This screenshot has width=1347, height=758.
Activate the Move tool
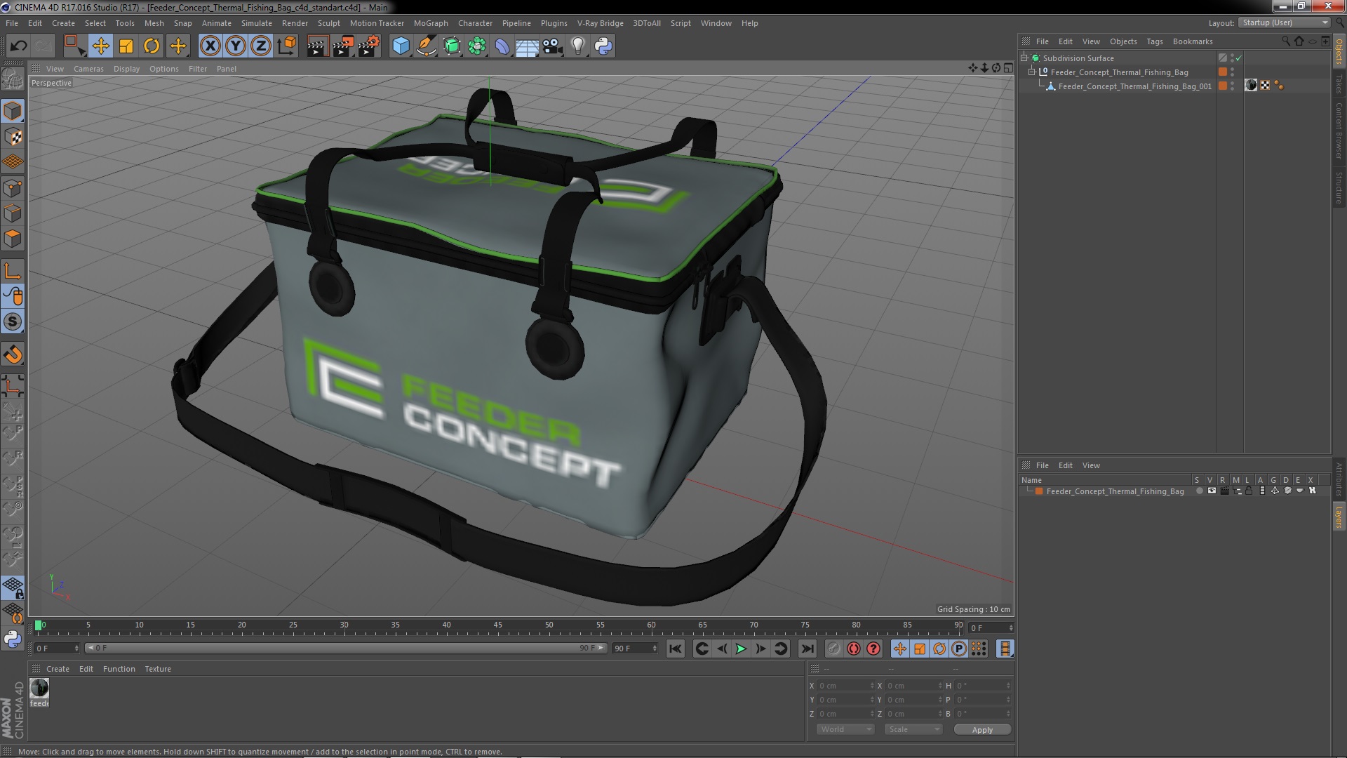tap(100, 46)
